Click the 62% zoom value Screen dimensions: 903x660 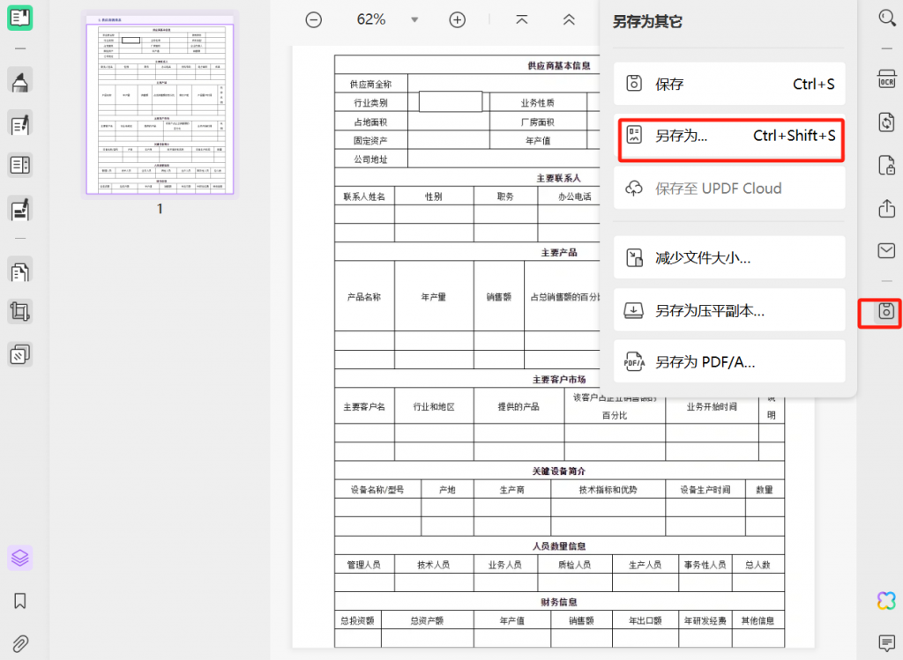pyautogui.click(x=371, y=19)
